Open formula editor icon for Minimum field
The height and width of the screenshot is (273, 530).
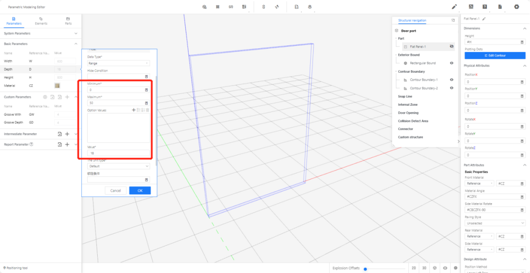[147, 90]
